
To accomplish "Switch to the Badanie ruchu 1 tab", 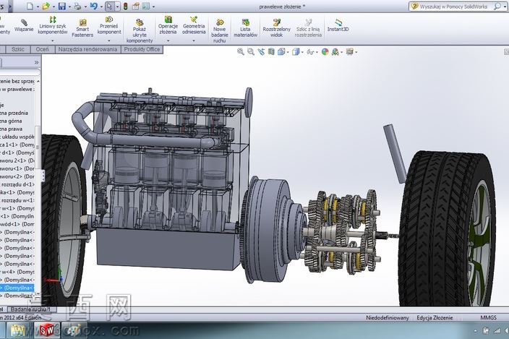I will 30,309.
